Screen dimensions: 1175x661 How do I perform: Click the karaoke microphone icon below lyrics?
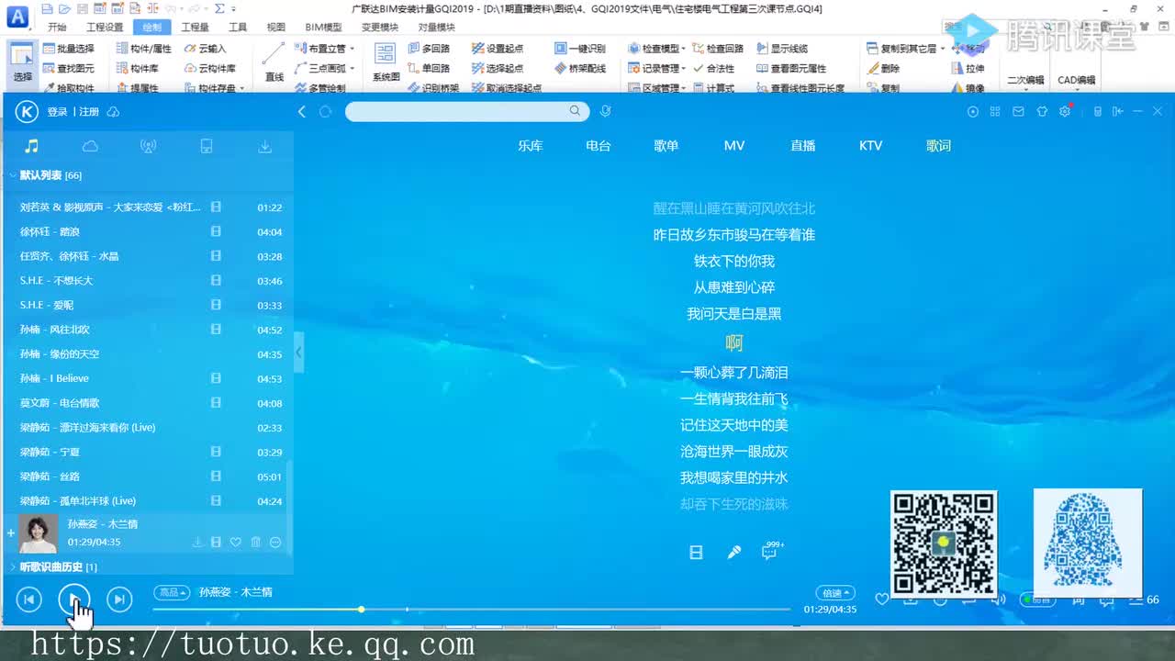pyautogui.click(x=734, y=552)
